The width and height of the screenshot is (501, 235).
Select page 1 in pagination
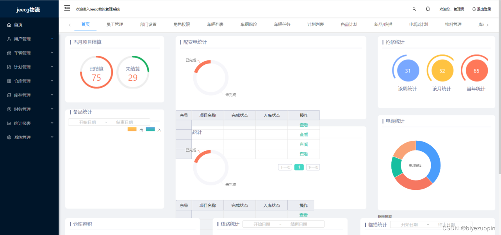click(299, 167)
